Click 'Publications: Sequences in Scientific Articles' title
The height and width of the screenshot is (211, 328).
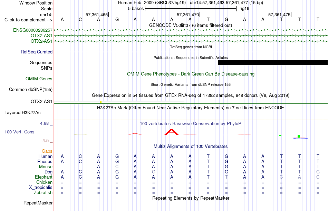[191, 58]
